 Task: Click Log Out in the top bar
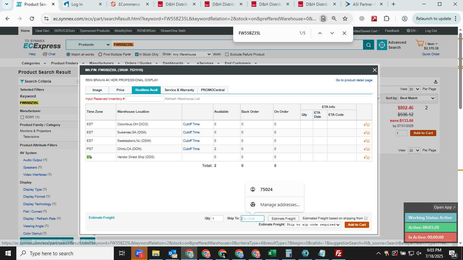(431, 31)
